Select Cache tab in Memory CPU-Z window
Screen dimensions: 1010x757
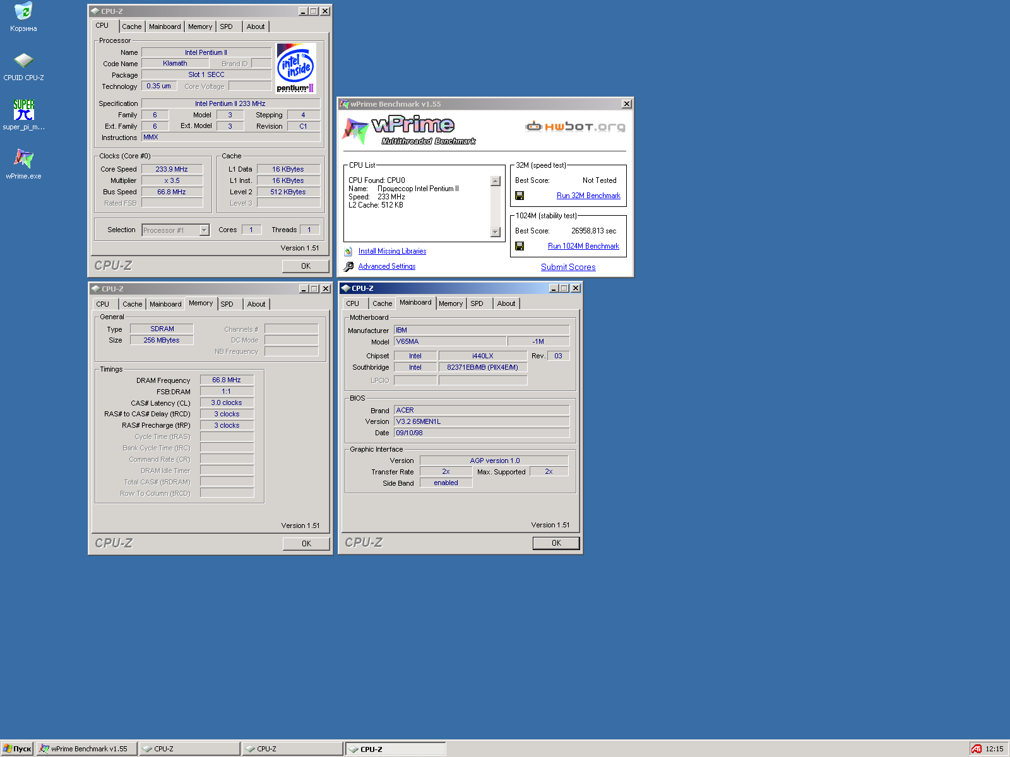(x=133, y=304)
